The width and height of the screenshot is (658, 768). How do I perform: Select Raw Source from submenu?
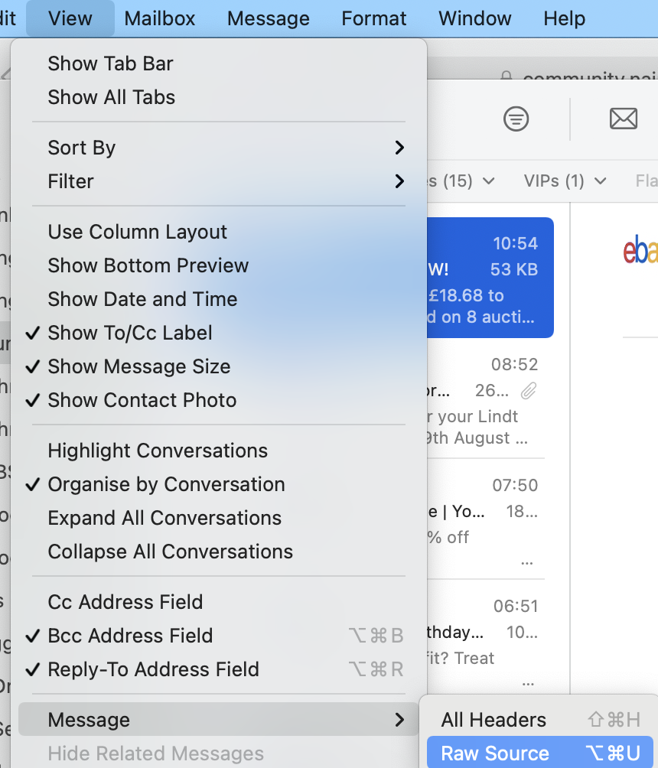coord(495,753)
